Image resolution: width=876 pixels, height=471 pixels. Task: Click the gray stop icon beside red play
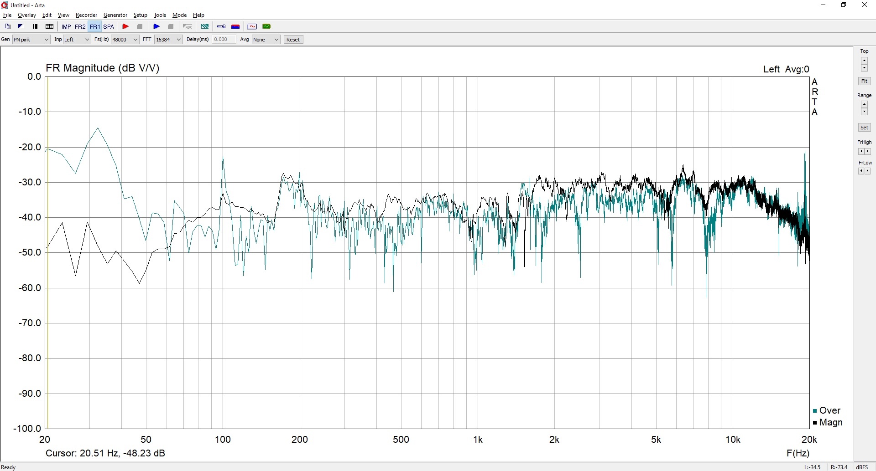pyautogui.click(x=140, y=26)
